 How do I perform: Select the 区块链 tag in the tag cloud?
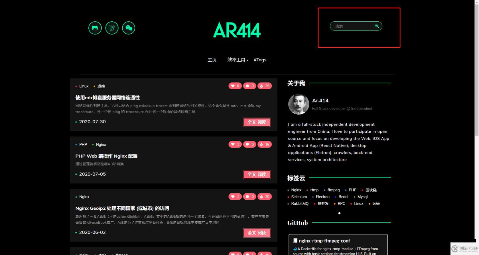(x=371, y=190)
